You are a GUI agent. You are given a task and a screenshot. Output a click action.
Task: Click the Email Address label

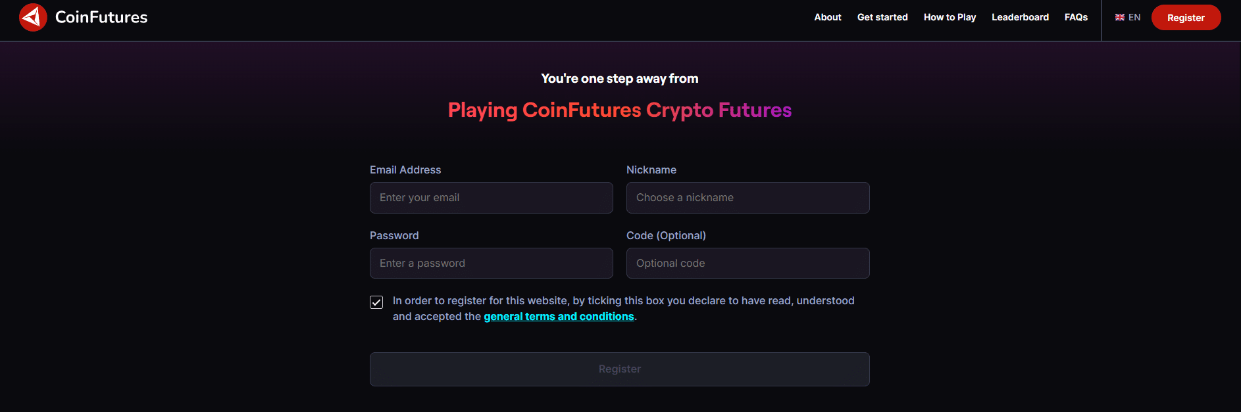pos(405,170)
